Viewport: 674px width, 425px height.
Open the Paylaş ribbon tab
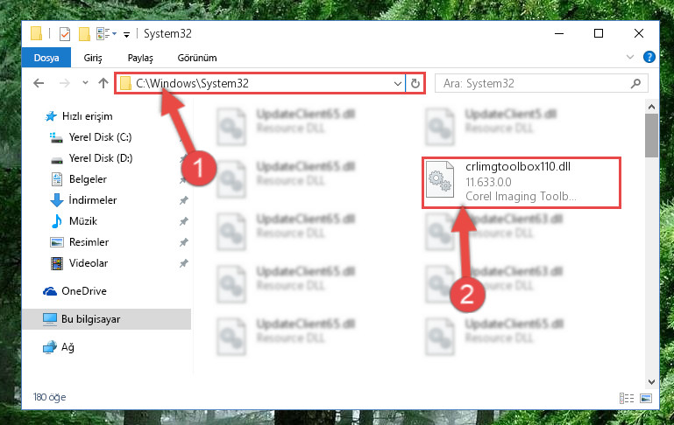[x=140, y=58]
